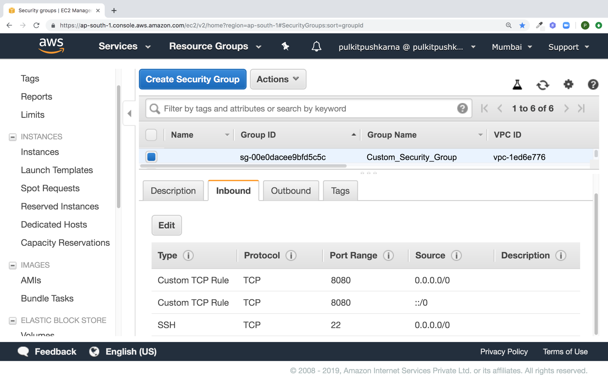Switch to the Outbound tab

[290, 191]
